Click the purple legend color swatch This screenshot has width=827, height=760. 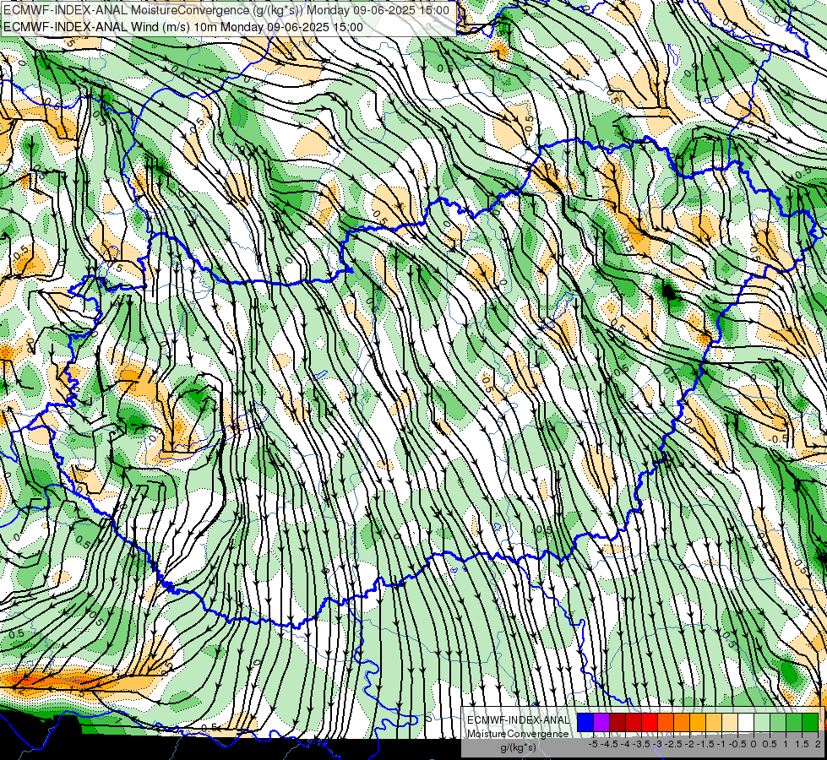tap(601, 723)
